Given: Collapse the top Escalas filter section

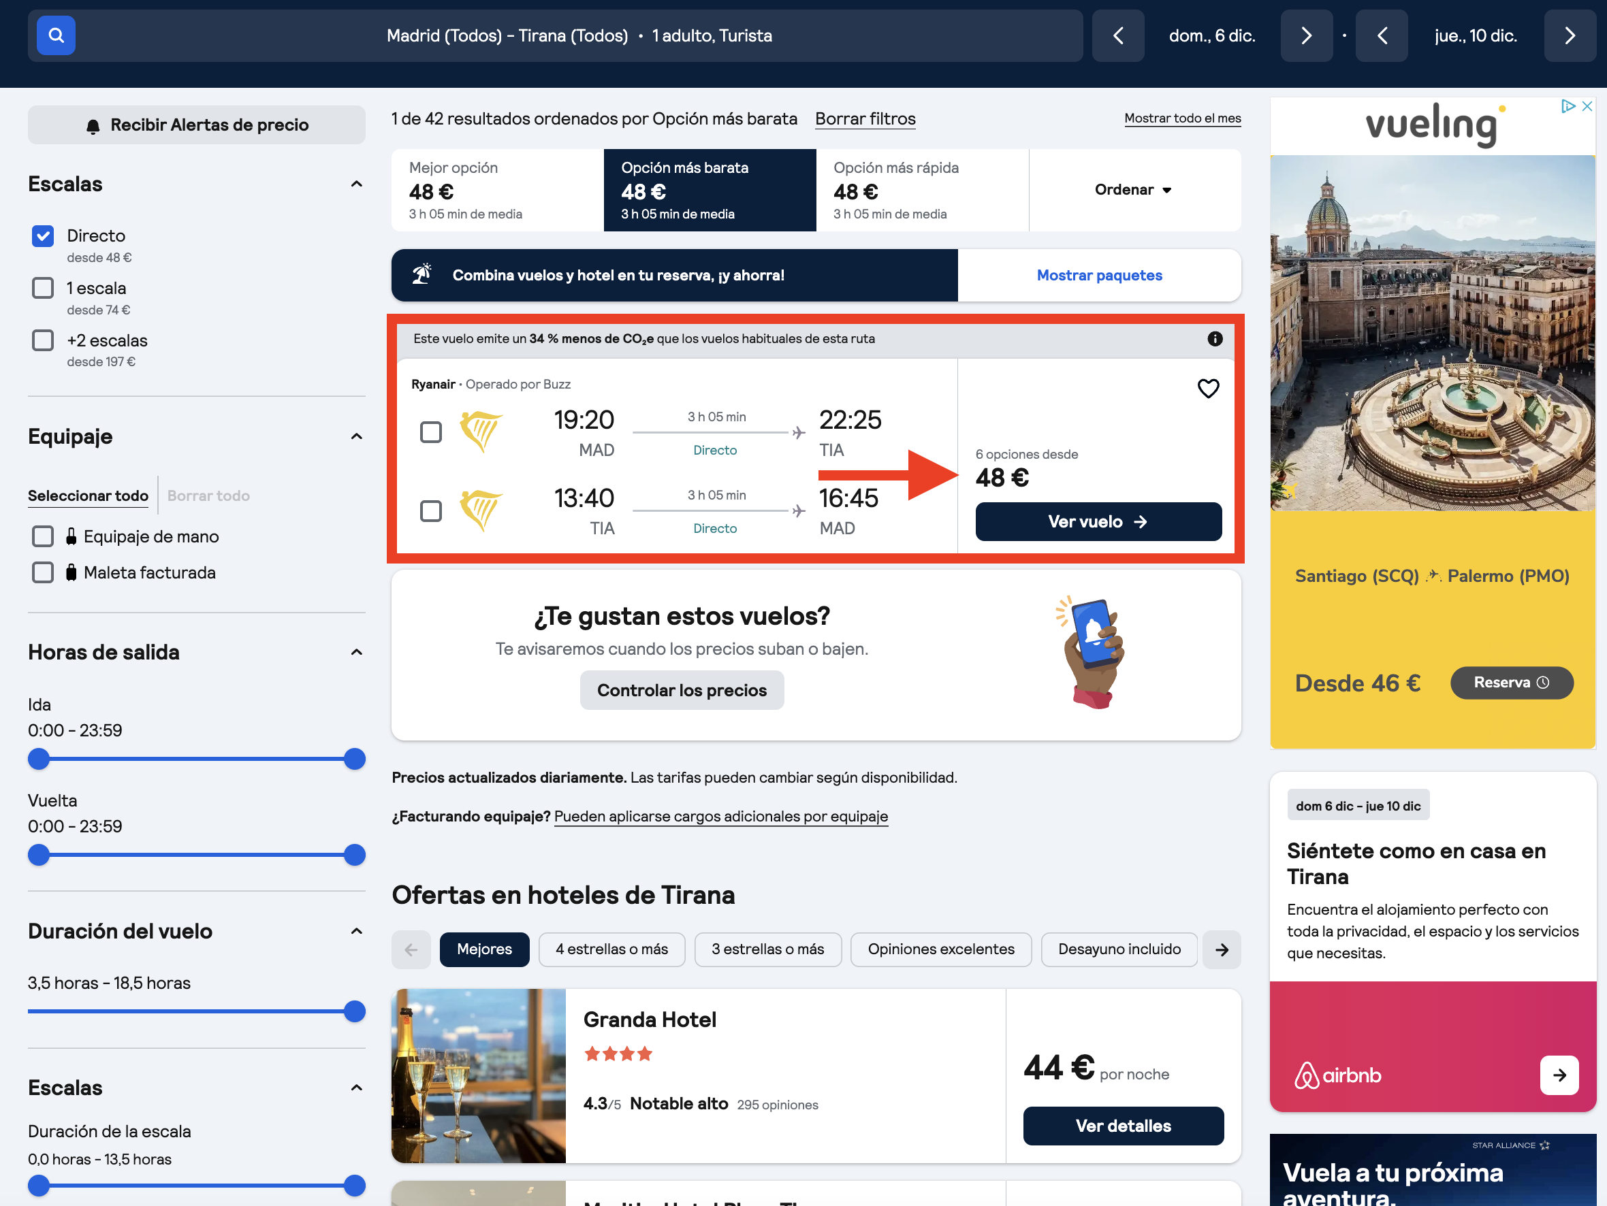Looking at the screenshot, I should (357, 184).
